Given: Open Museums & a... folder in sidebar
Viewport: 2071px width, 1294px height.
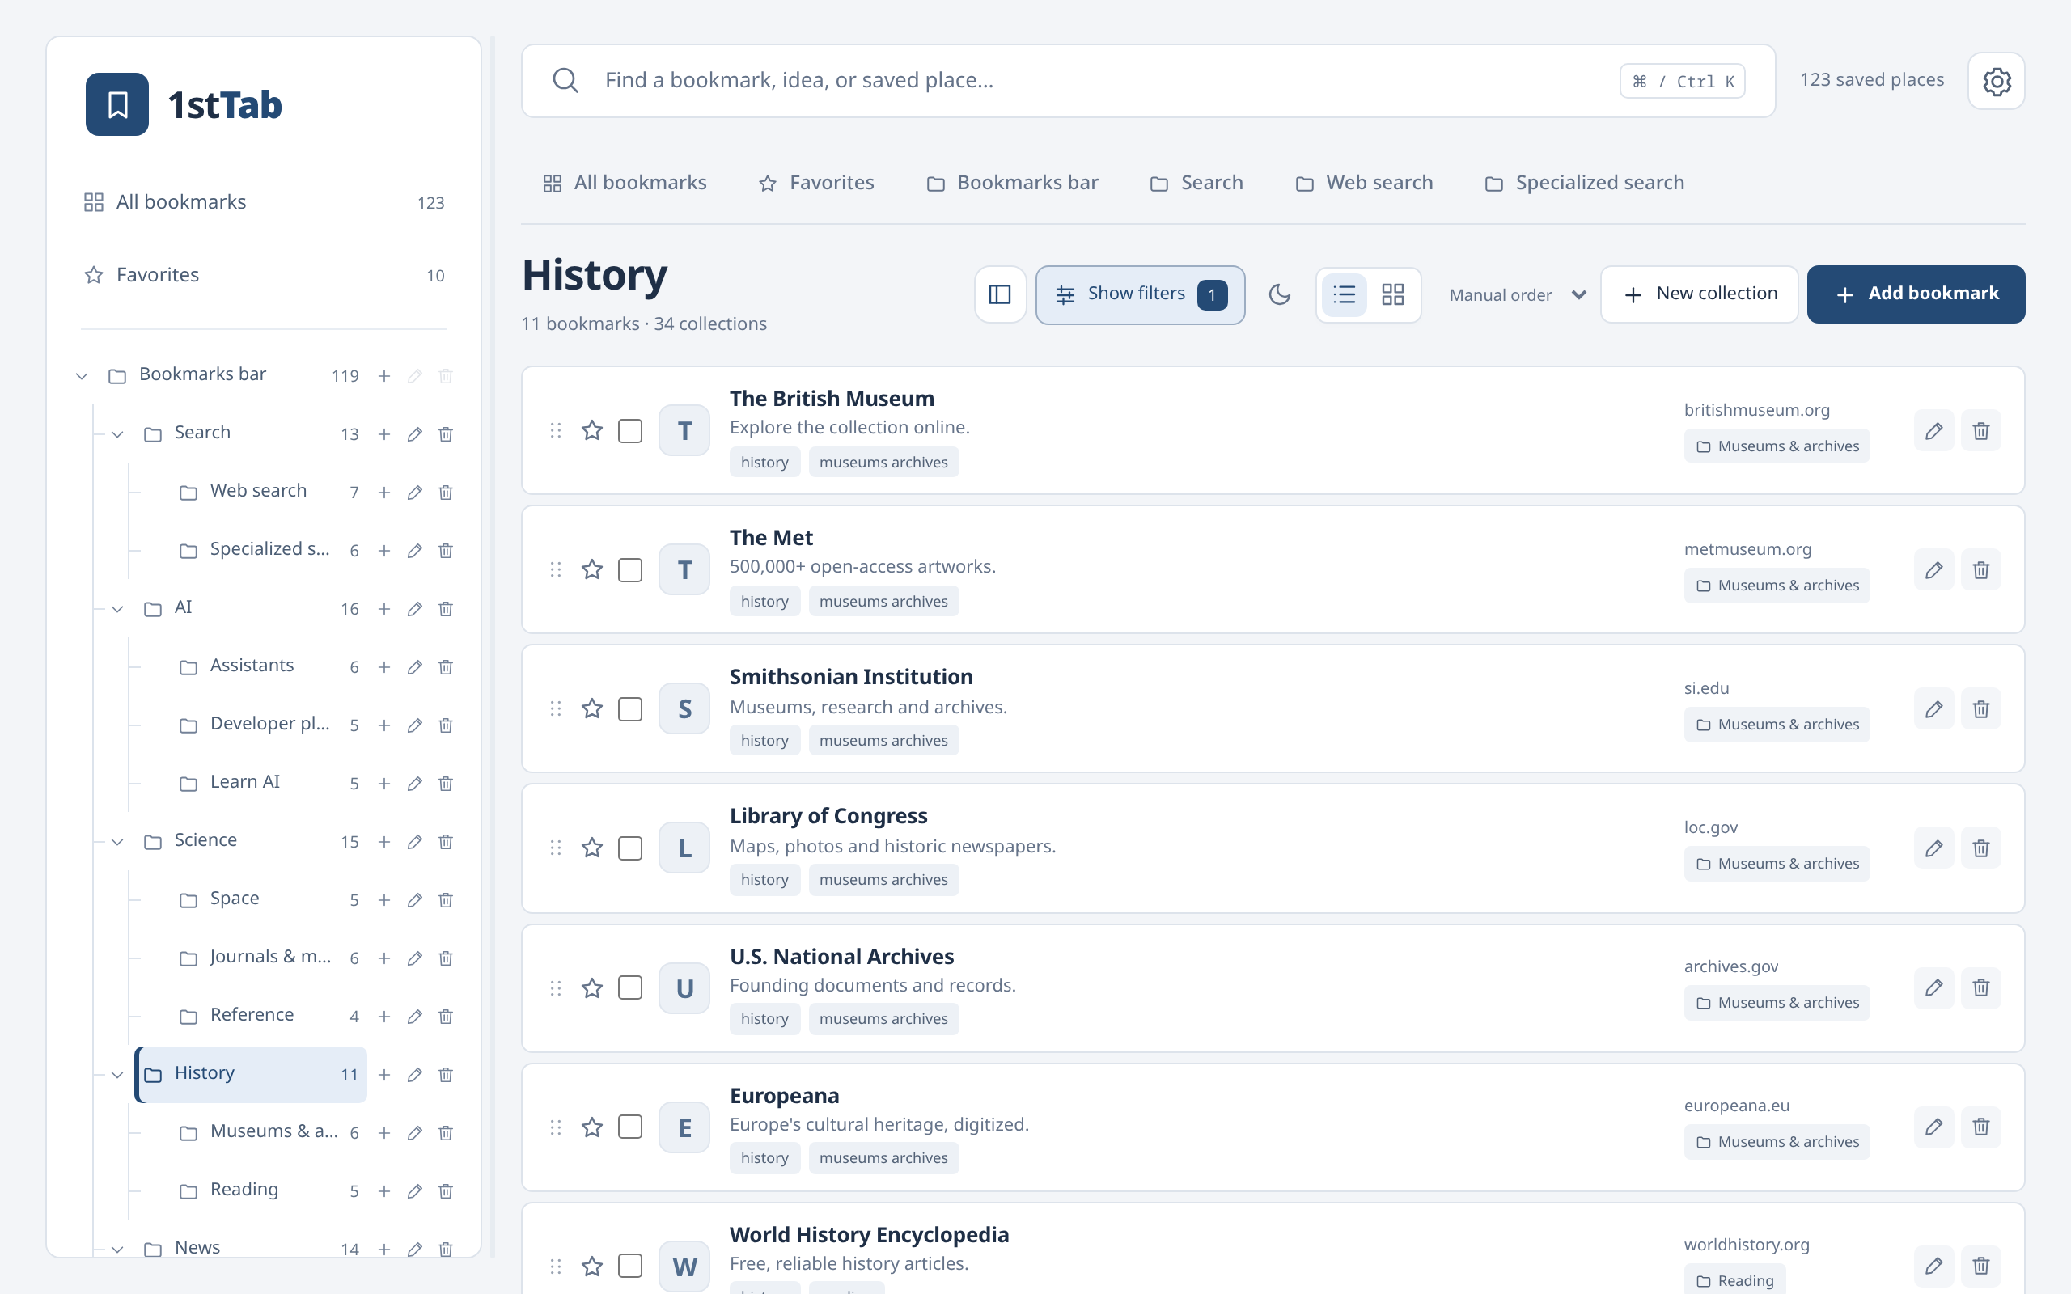Looking at the screenshot, I should pos(269,1132).
